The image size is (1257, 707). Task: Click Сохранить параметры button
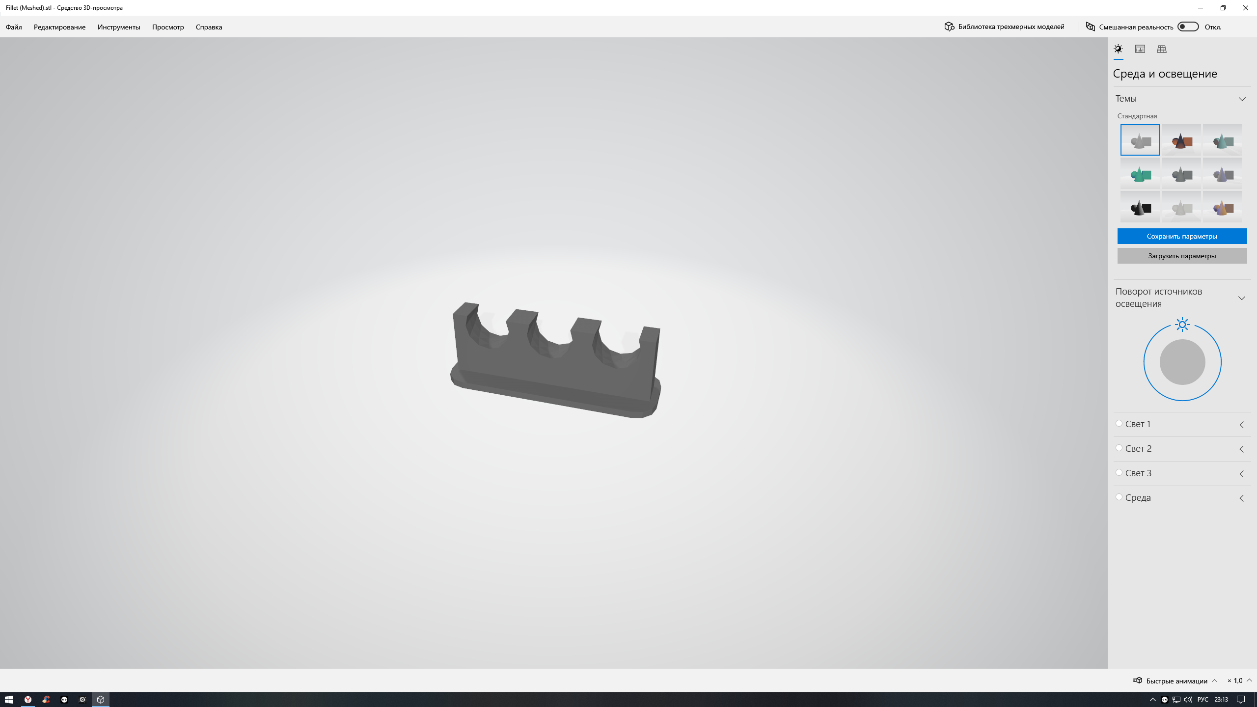[1182, 236]
